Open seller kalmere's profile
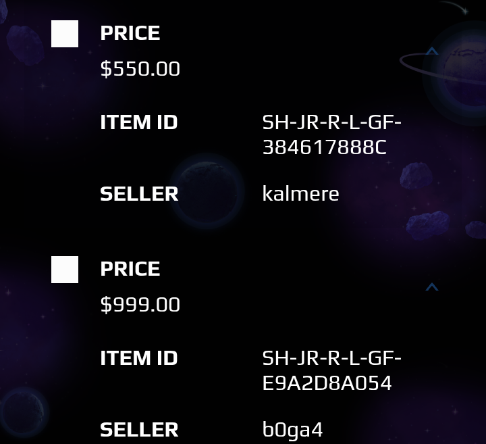This screenshot has width=486, height=444. 300,194
